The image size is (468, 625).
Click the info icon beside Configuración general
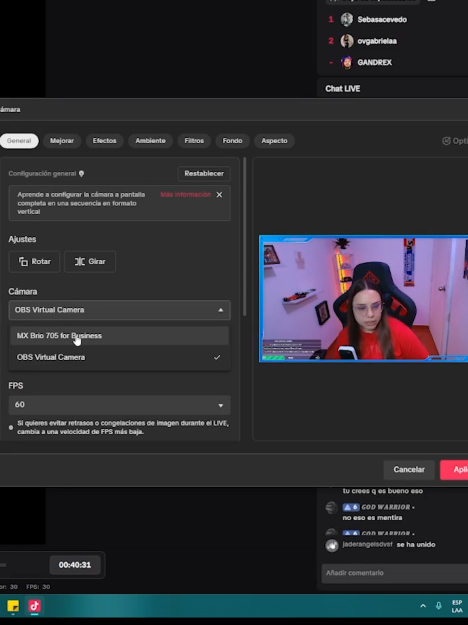coord(82,174)
